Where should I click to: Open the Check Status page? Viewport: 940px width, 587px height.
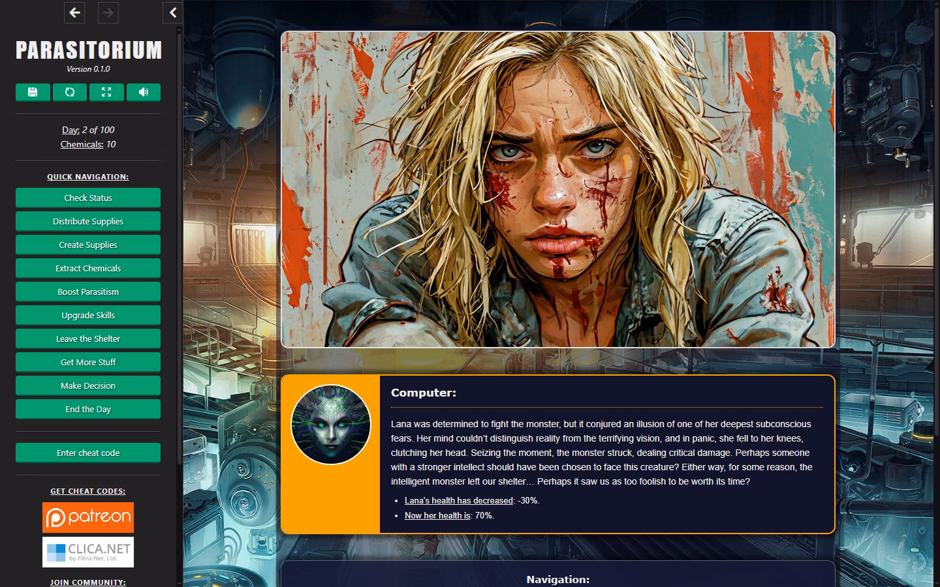pyautogui.click(x=88, y=198)
